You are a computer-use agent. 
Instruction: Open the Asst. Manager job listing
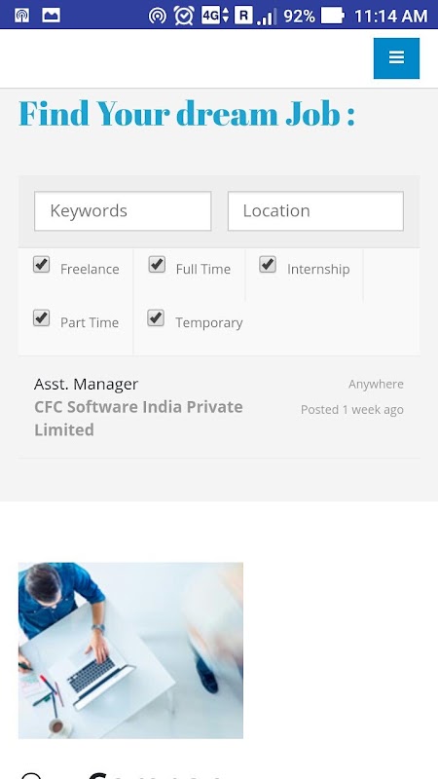[x=86, y=384]
